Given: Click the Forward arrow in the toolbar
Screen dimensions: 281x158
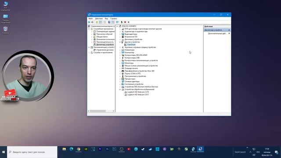Looking at the screenshot, I should point(92,22).
